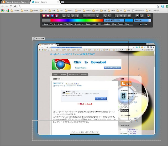Viewport: 168px width, 146px height.
Task: Apply the downward vertical skew tool
Action: [77, 16]
